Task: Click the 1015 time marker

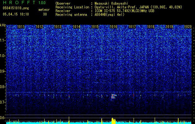Action: (95, 27)
